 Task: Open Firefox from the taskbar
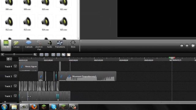[x=34, y=107]
